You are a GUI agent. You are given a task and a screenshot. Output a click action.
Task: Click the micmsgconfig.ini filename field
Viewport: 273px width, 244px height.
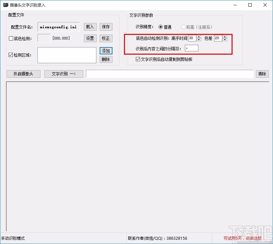(58, 27)
